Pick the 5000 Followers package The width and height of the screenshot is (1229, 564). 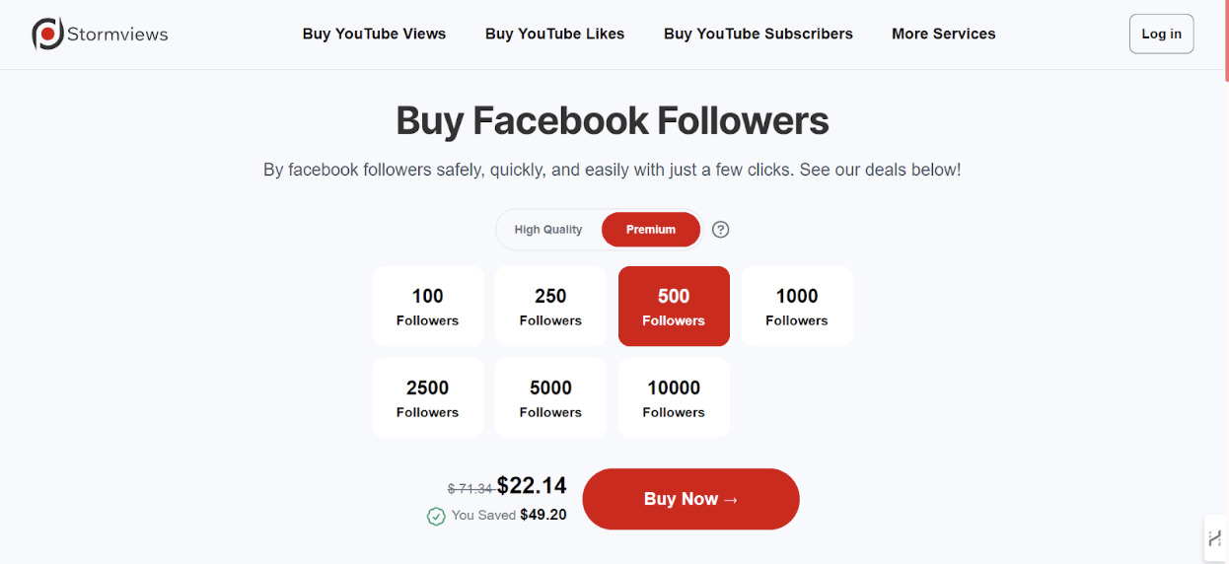coord(550,397)
